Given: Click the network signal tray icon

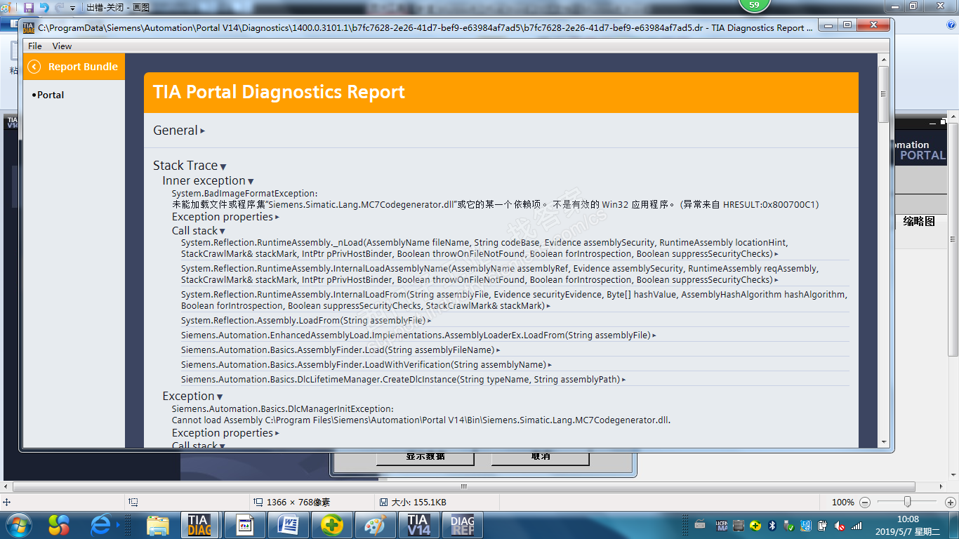Looking at the screenshot, I should [x=857, y=525].
